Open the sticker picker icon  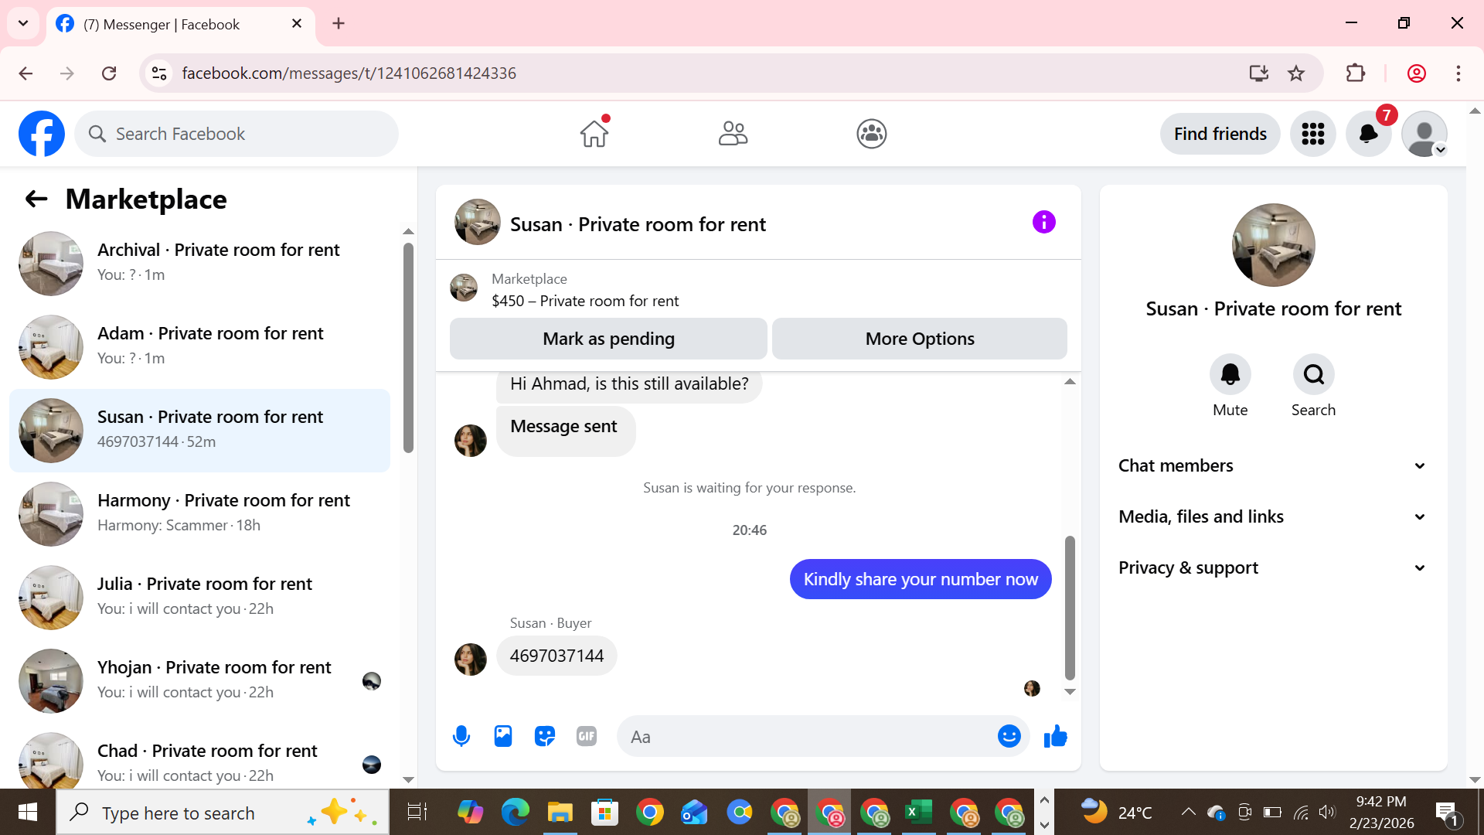tap(545, 736)
